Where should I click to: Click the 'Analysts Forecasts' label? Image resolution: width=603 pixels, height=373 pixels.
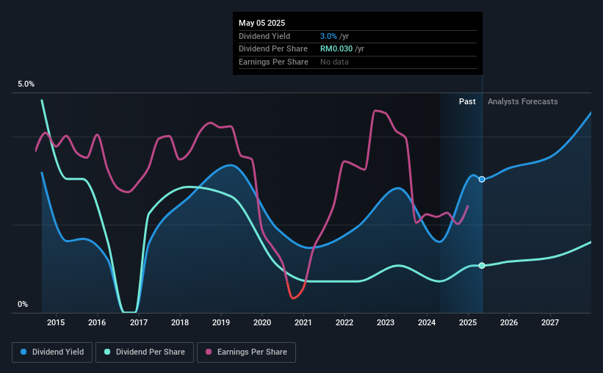click(x=523, y=101)
